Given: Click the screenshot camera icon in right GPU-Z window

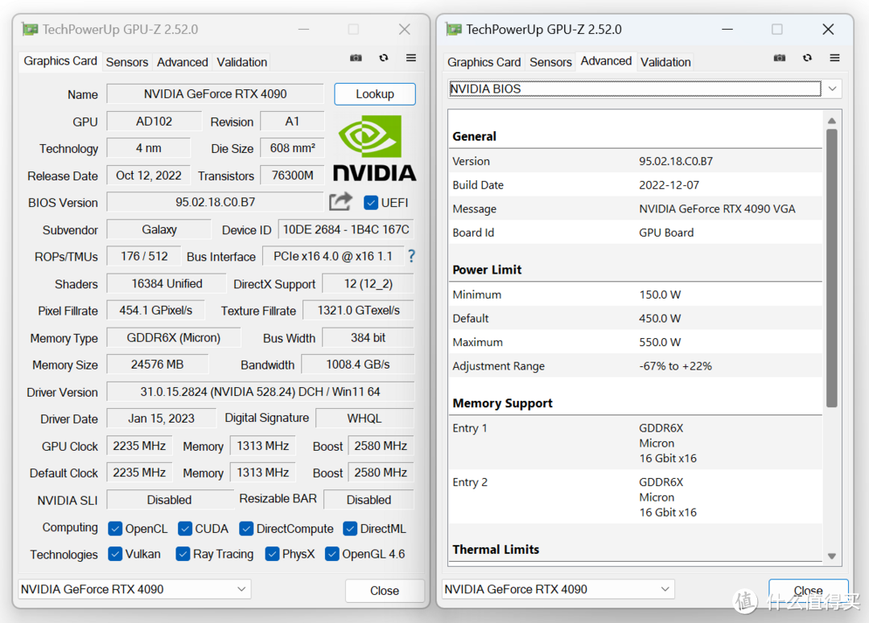Looking at the screenshot, I should 780,58.
